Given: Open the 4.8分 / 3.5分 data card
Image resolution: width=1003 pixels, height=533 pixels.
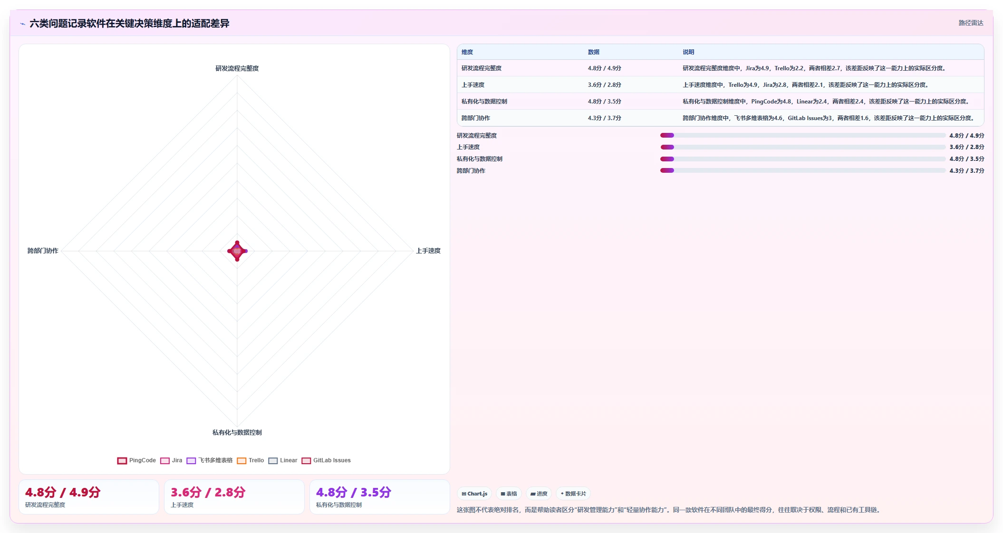Looking at the screenshot, I should click(x=380, y=497).
